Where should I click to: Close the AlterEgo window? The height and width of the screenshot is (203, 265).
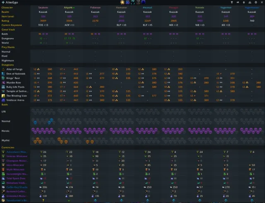(262, 2)
